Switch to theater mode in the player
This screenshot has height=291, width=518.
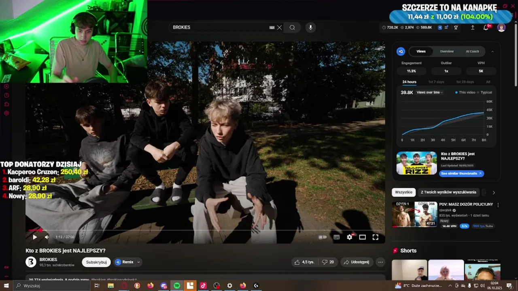point(363,237)
